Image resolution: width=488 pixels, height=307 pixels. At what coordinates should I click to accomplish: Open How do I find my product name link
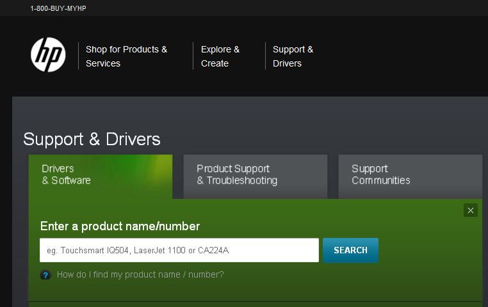[x=140, y=274]
